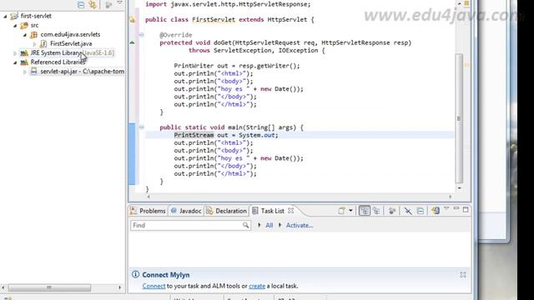Toggle Link with Editor in Package Explorer
Screen dimensions: 534x300
coord(93,4)
